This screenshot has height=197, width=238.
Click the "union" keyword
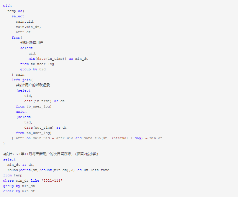21,112
